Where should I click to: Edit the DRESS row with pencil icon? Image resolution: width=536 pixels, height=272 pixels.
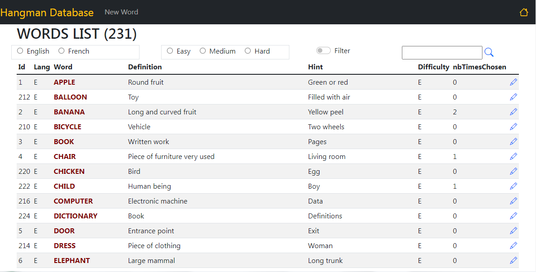click(x=513, y=245)
